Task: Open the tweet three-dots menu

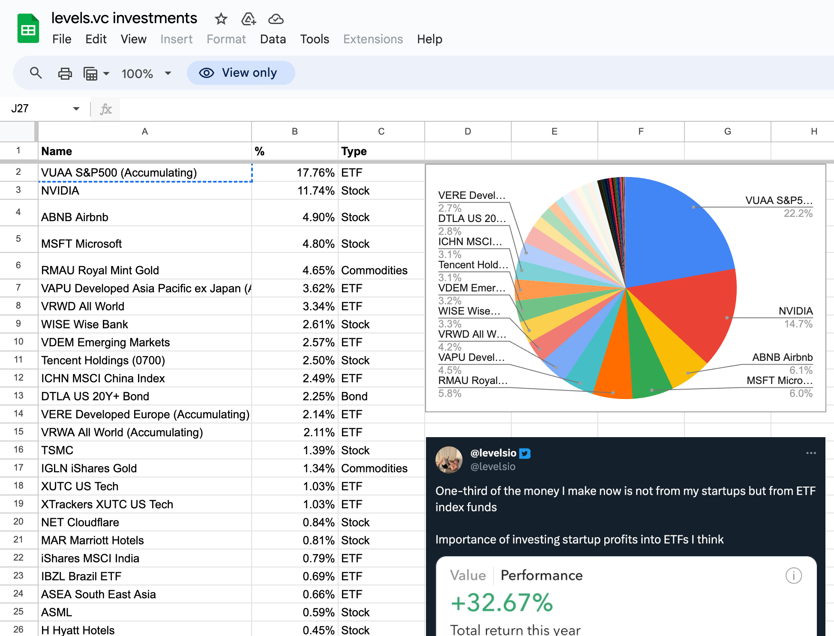Action: point(811,453)
